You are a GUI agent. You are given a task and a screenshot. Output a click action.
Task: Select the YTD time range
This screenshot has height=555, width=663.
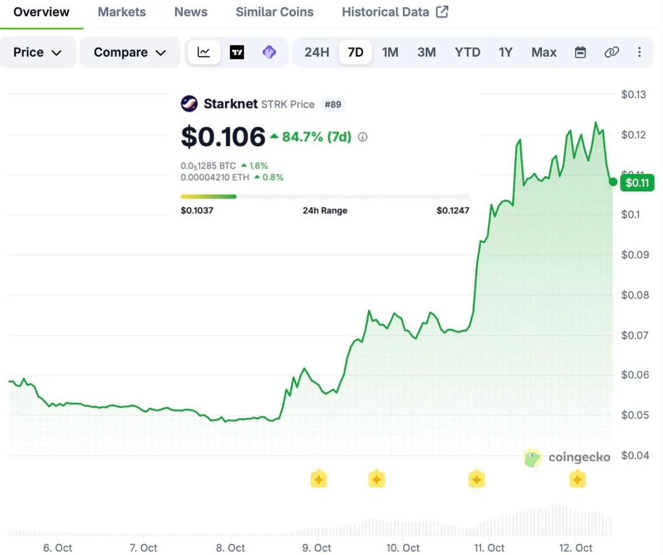coord(467,52)
